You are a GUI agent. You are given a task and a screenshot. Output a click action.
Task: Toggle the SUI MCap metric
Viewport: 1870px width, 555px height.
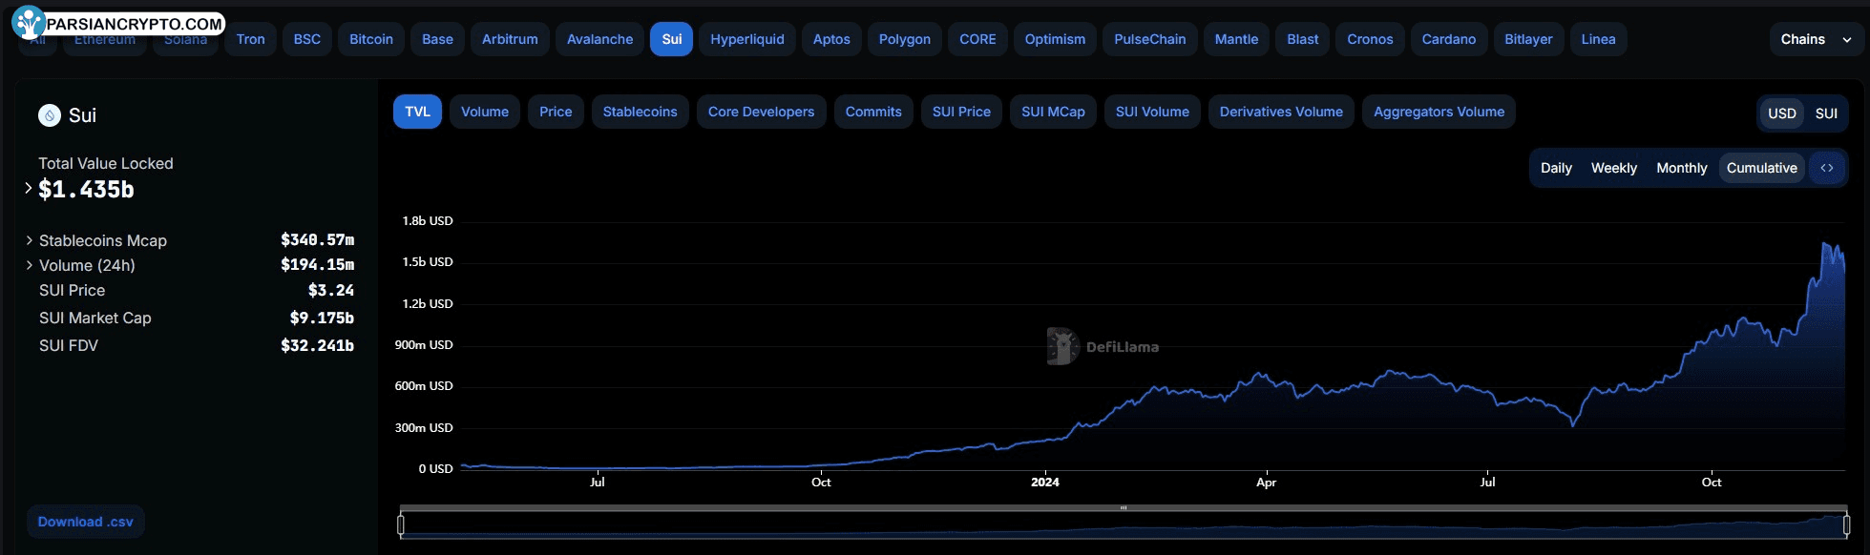pos(1053,112)
